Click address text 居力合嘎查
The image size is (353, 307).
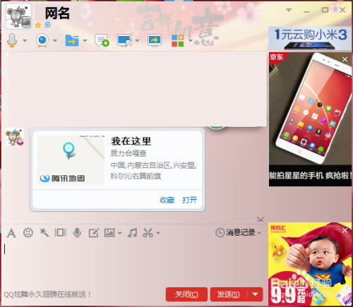click(128, 153)
